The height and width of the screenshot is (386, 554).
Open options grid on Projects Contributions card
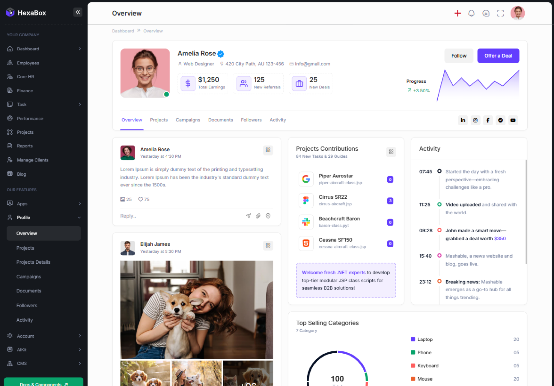coord(391,152)
